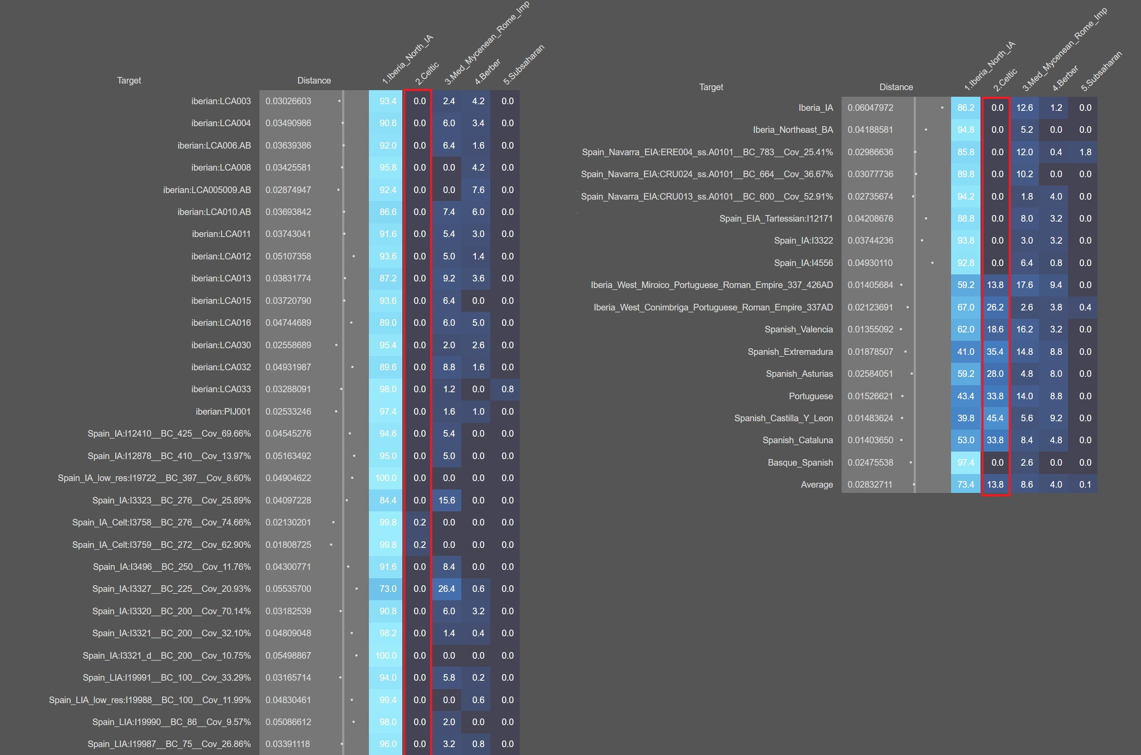Viewport: 1141px width, 755px height.
Task: Click the 100.0 cell for Spain_IA_low_res:I19722
Action: coord(386,478)
